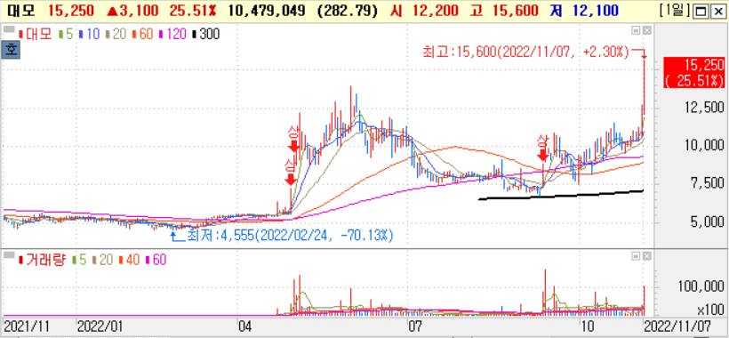
Task: Select the 10-day moving average legend
Action: click(x=90, y=35)
